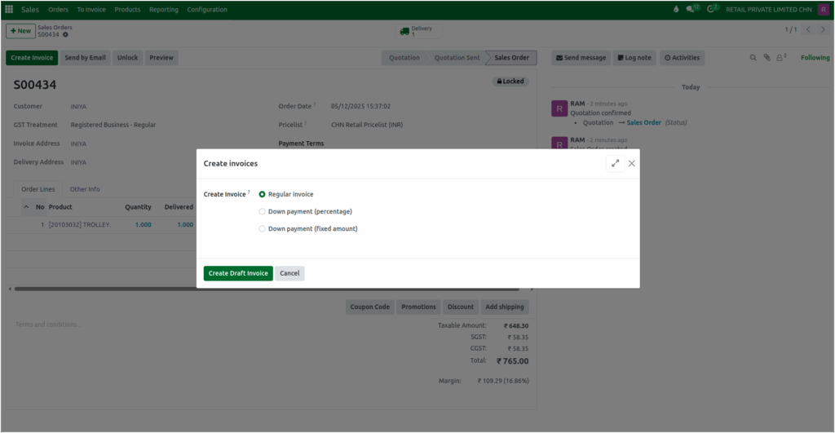This screenshot has width=835, height=433.
Task: Open the conversations chat icon
Action: coord(691,9)
